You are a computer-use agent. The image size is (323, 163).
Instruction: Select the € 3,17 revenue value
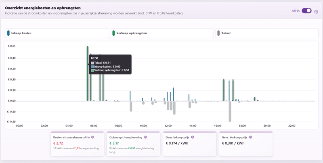[x=114, y=143]
